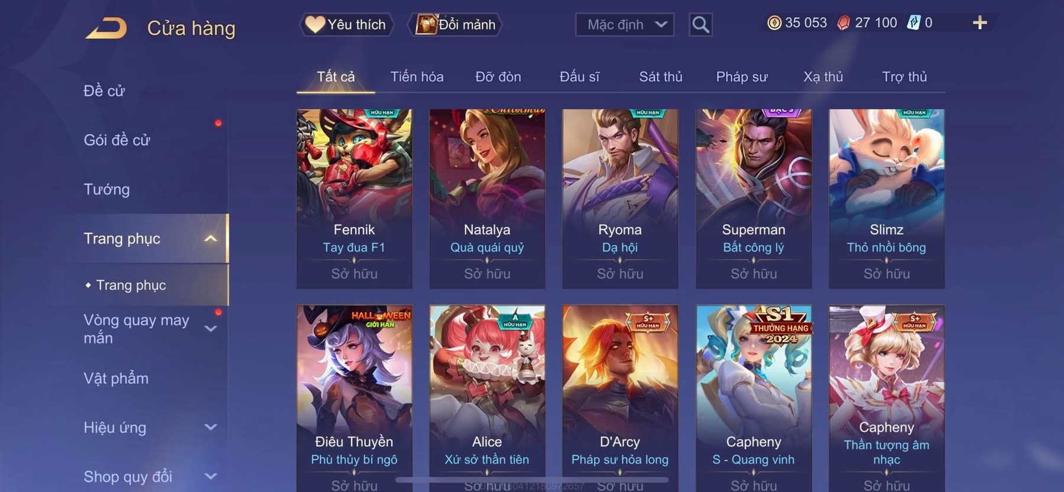Select the Fennik Tay đua F1 skin card

pyautogui.click(x=354, y=199)
